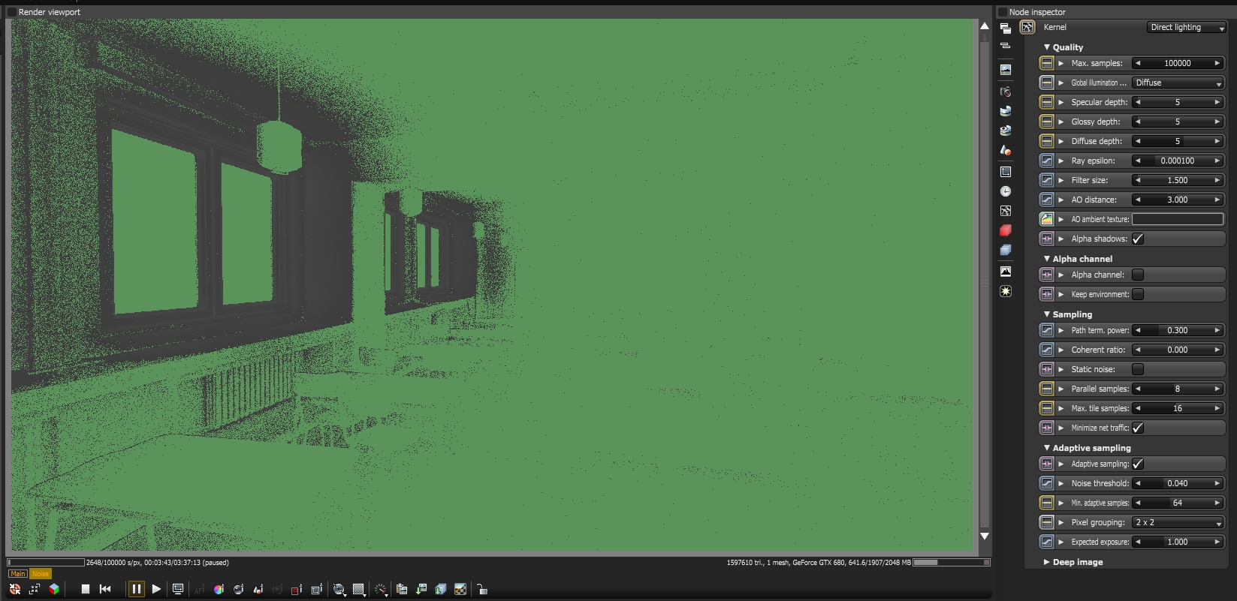Open the Direct lighting kernel type dropdown

pos(1187,27)
